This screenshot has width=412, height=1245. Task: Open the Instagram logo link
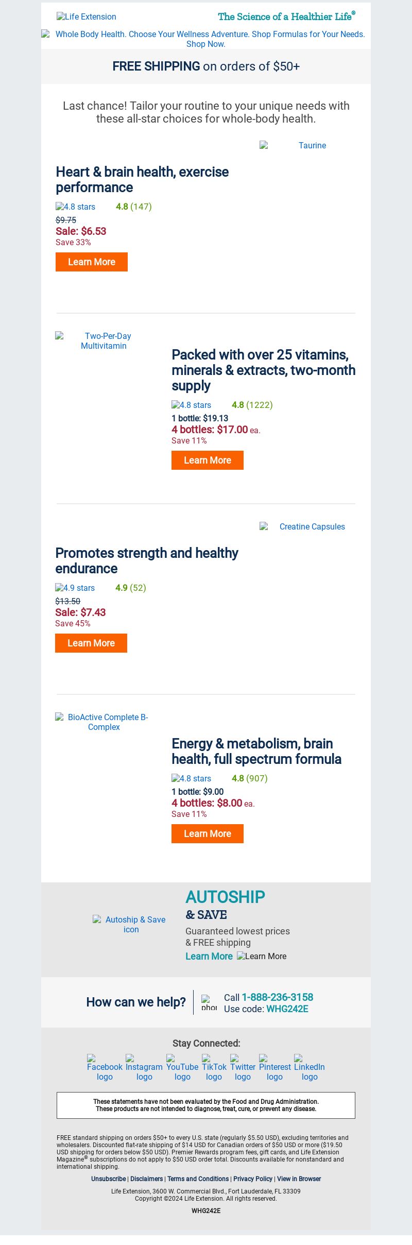[x=144, y=1067]
